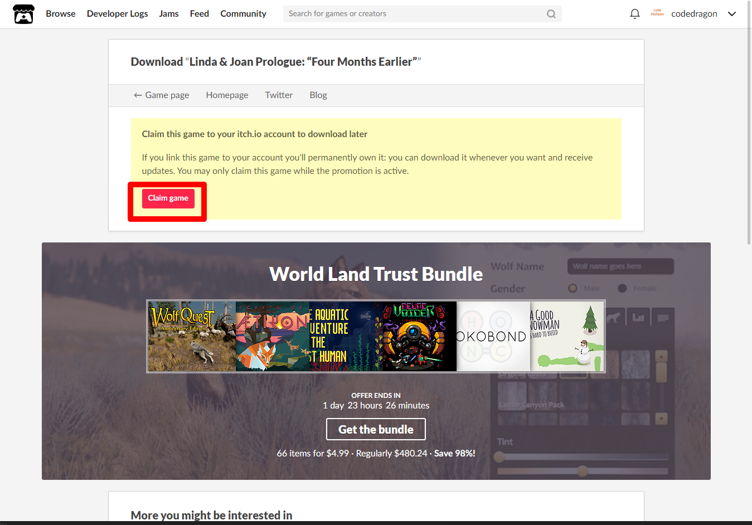
Task: Select the Secrets of Aetherion thumbnail
Action: 273,337
